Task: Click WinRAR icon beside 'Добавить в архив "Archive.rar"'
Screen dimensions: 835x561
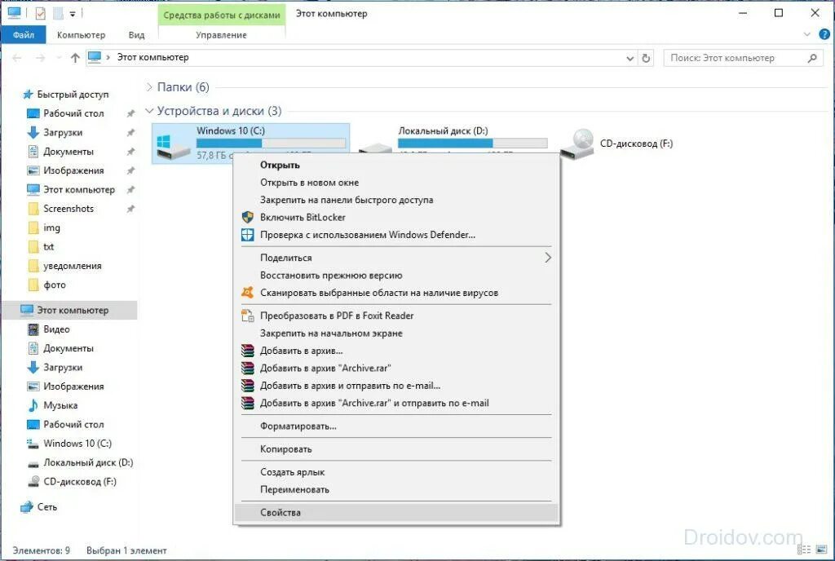Action: pos(248,369)
